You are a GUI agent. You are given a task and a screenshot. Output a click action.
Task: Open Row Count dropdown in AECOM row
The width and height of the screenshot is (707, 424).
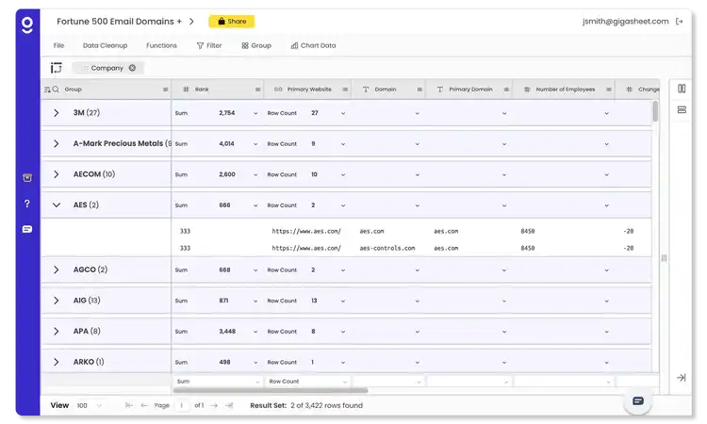pyautogui.click(x=343, y=175)
